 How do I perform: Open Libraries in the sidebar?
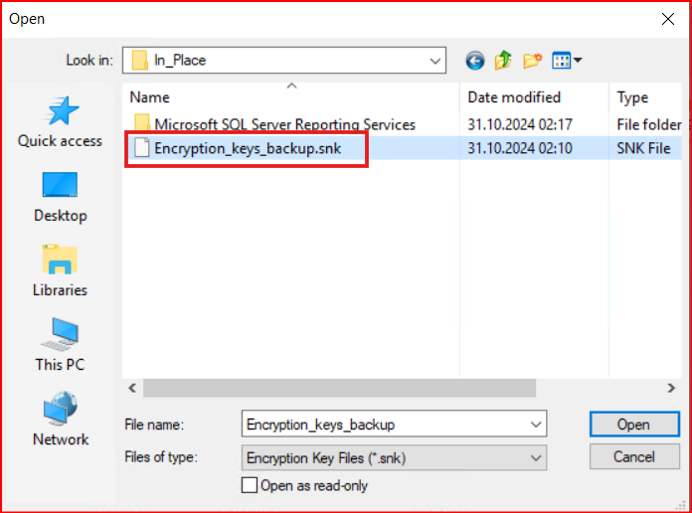click(60, 270)
